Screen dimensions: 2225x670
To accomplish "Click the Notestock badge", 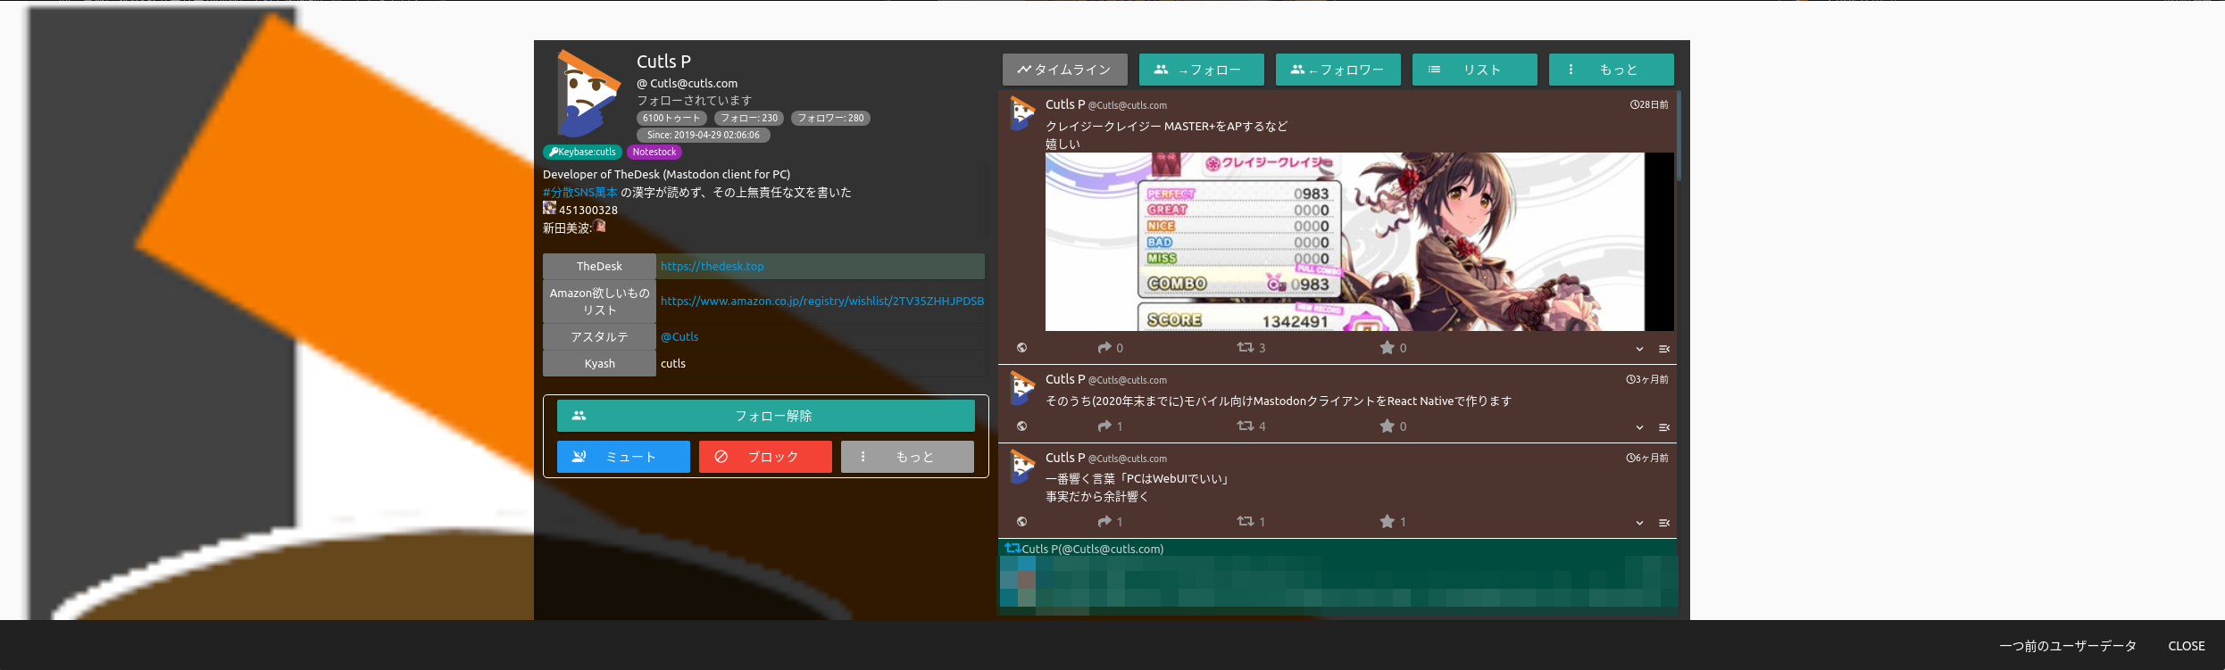I will point(654,152).
